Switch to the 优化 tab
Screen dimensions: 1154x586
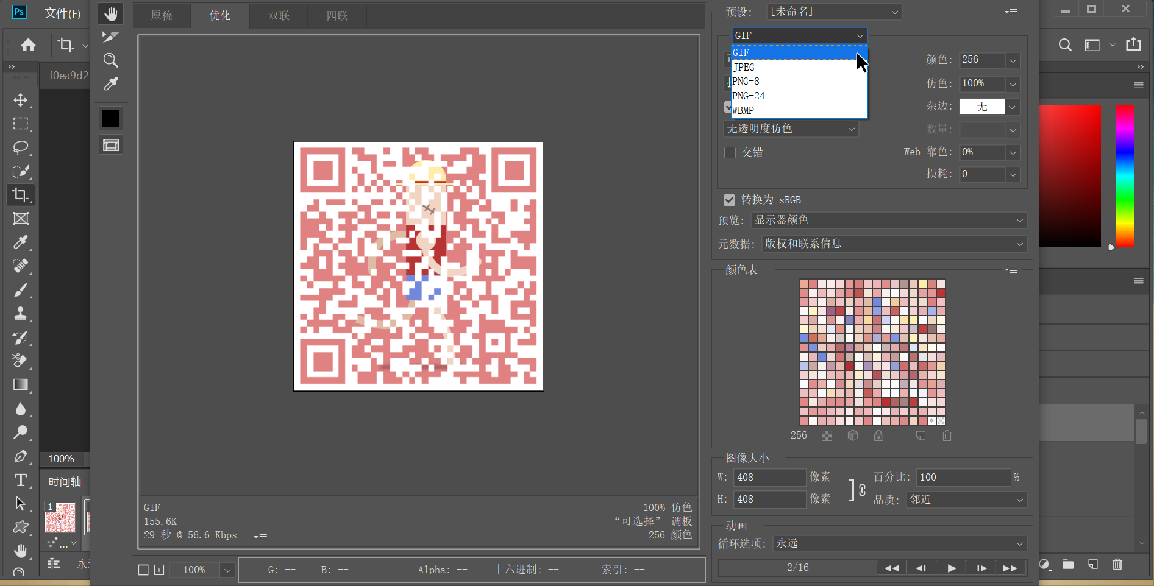pos(220,15)
